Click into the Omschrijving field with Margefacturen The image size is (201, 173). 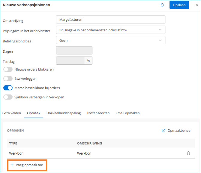pos(110,20)
